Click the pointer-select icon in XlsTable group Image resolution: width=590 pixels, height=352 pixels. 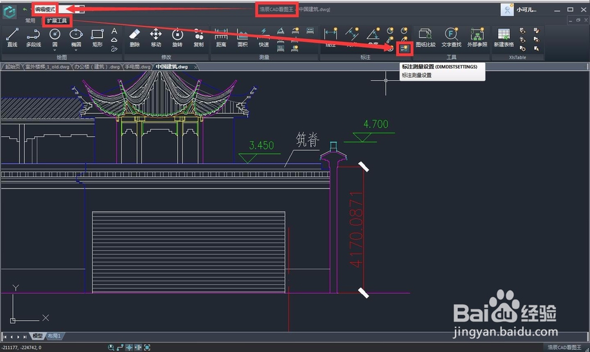pyautogui.click(x=536, y=48)
